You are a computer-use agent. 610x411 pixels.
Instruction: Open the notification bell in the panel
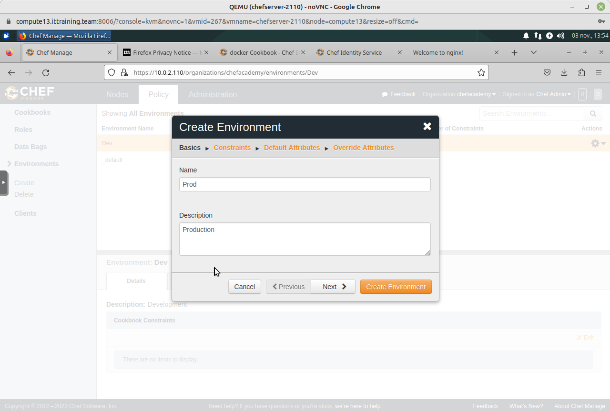[526, 36]
